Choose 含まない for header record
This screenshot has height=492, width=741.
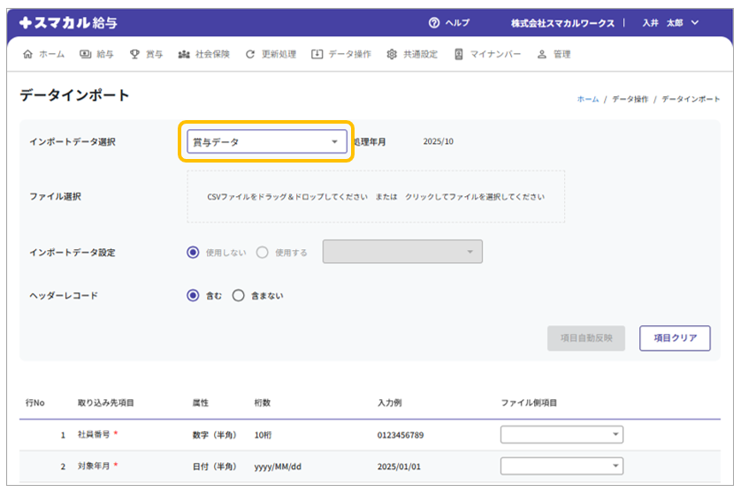[239, 296]
